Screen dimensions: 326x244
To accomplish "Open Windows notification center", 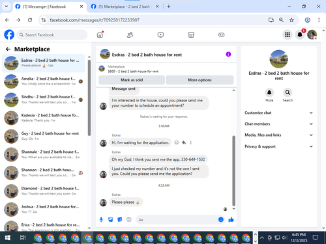I will (x=316, y=237).
